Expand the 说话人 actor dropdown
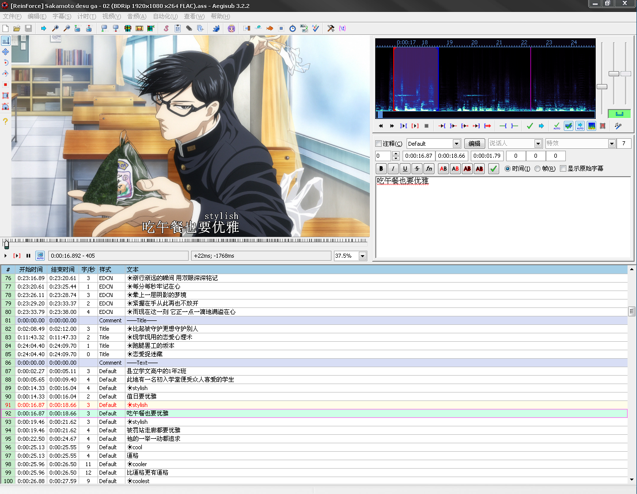 (538, 144)
